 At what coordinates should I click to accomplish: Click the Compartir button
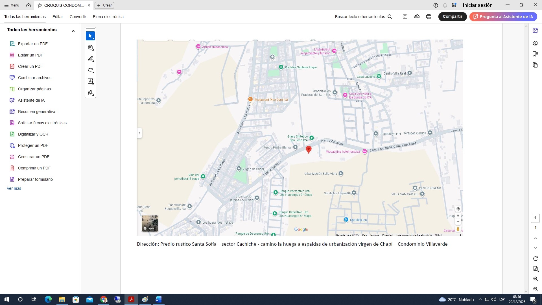pyautogui.click(x=452, y=17)
